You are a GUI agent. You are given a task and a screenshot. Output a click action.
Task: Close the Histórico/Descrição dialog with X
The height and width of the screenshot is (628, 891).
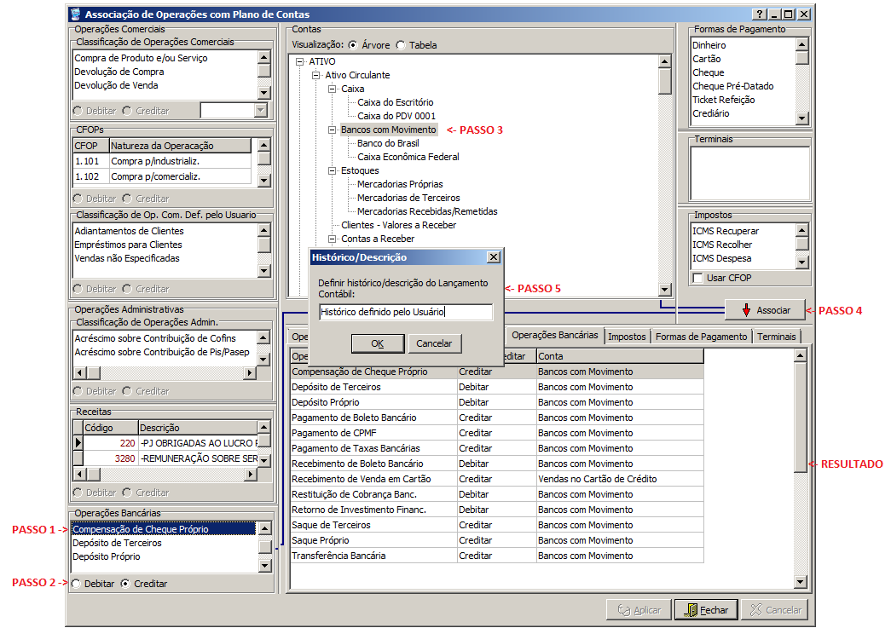pos(493,257)
